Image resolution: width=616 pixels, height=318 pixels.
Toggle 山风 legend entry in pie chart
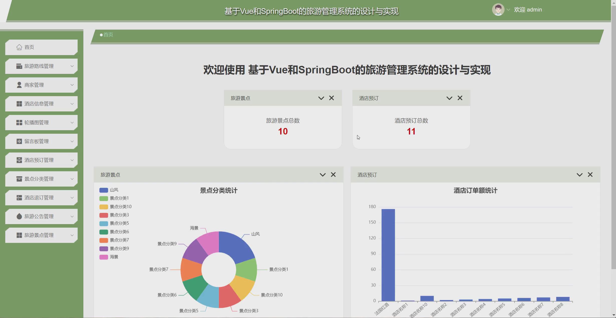pyautogui.click(x=109, y=190)
